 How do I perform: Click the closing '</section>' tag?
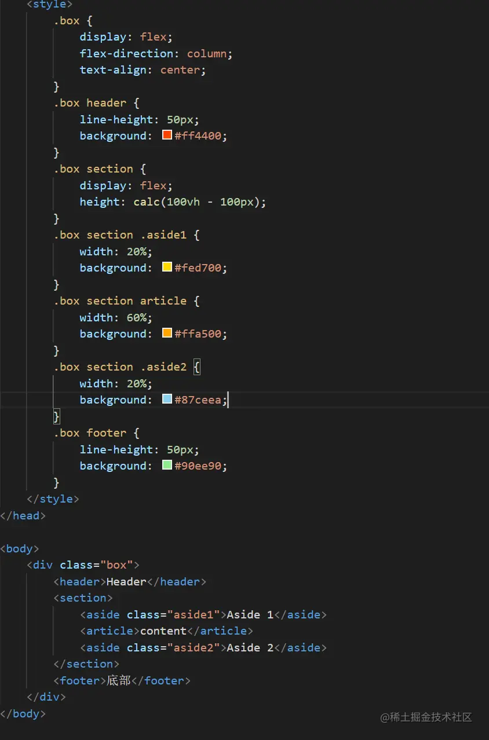pyautogui.click(x=86, y=664)
